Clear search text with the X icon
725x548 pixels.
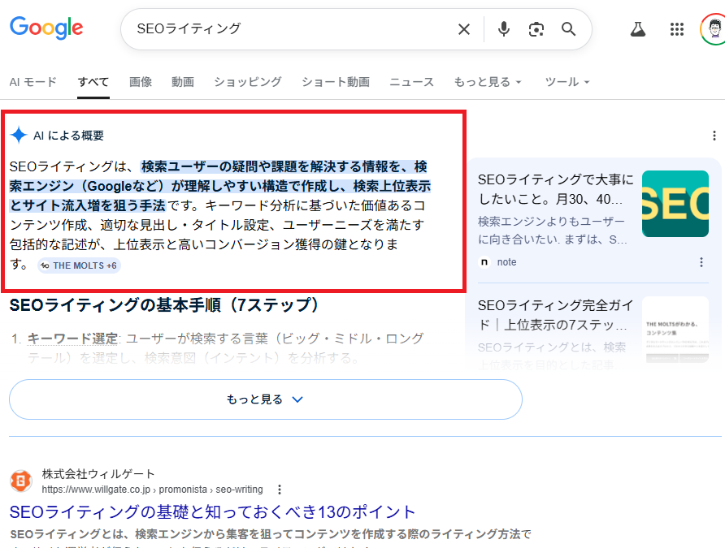[x=464, y=29]
